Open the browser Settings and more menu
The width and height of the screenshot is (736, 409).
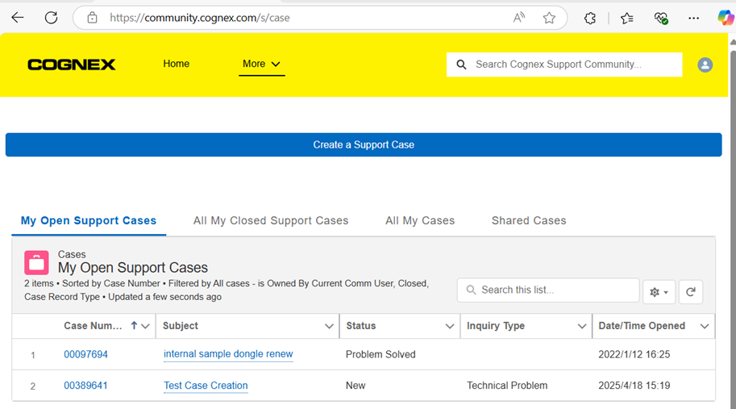coord(694,19)
